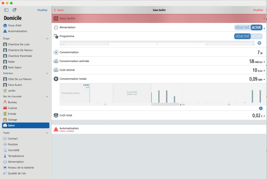Image resolution: width=267 pixels, height=179 pixels.
Task: Set Programme to Activé
Action: [x=257, y=36]
